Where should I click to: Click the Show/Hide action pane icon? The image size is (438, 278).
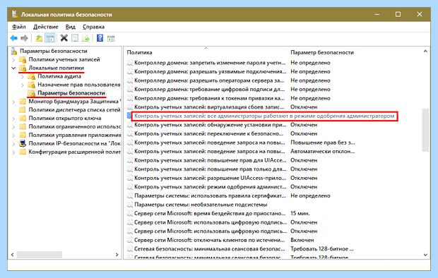(x=111, y=38)
